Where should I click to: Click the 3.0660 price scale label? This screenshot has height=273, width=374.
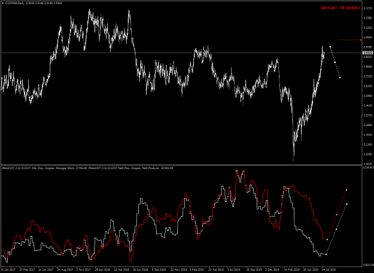point(367,38)
